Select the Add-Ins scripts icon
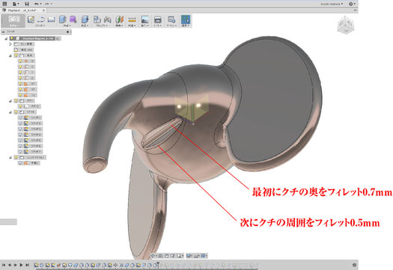The height and width of the screenshot is (270, 393). tap(171, 19)
